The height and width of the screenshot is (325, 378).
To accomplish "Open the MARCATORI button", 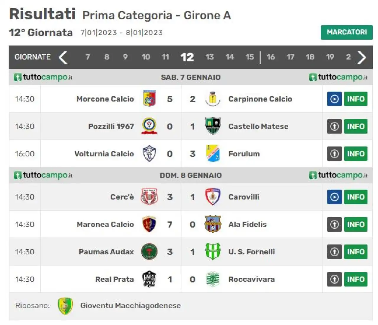I will (347, 32).
